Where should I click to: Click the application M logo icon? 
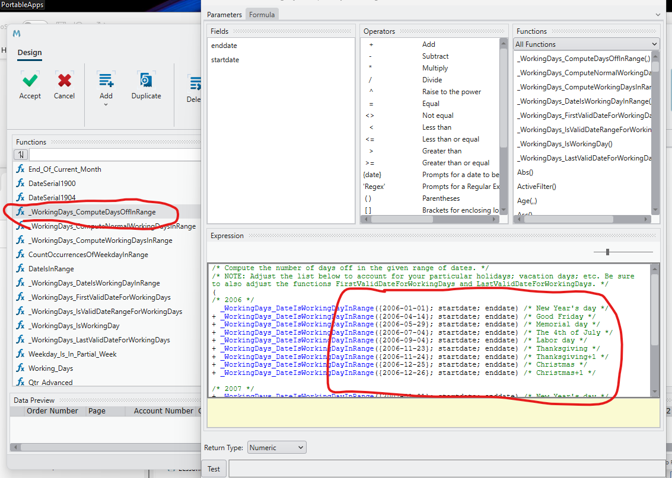click(x=17, y=33)
